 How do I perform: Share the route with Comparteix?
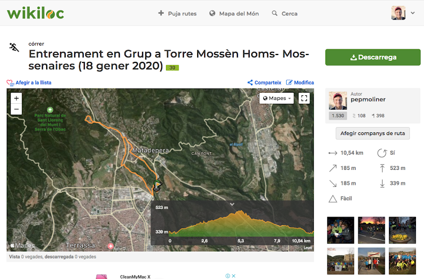(264, 83)
